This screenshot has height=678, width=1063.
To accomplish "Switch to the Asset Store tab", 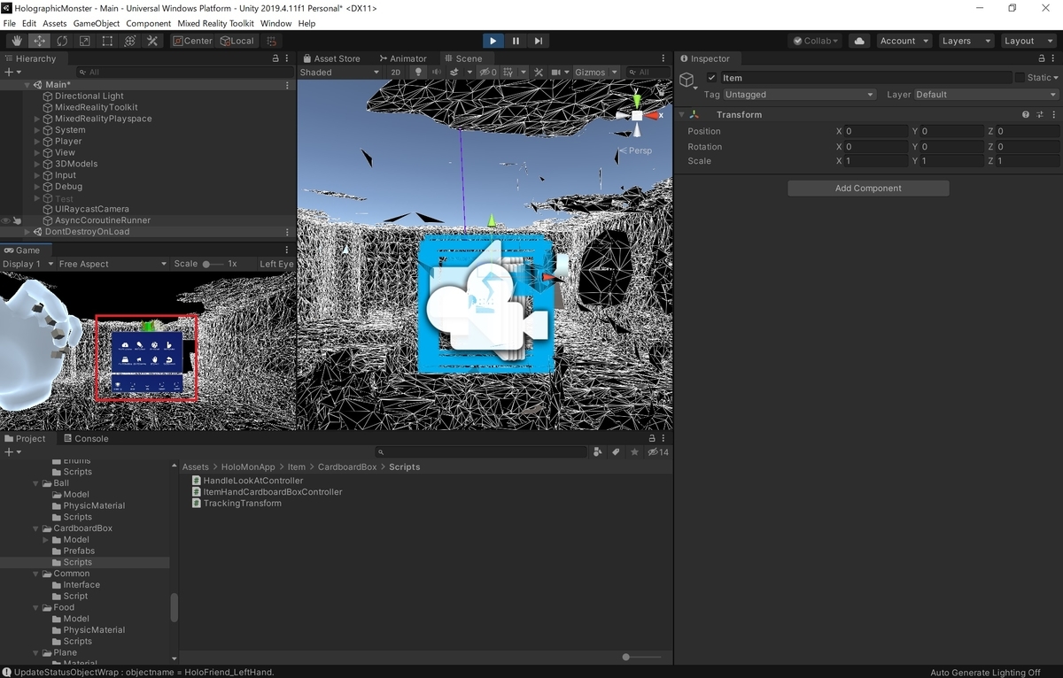I will [x=331, y=58].
